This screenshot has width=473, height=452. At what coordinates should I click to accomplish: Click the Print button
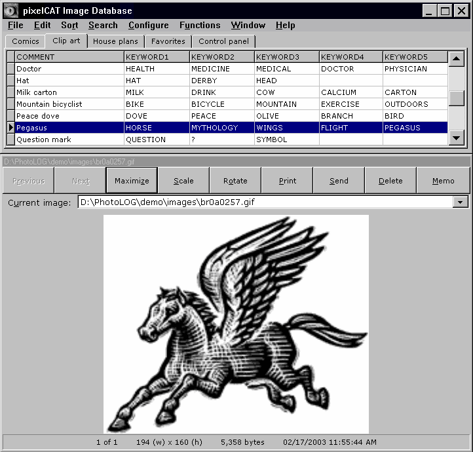click(x=287, y=181)
